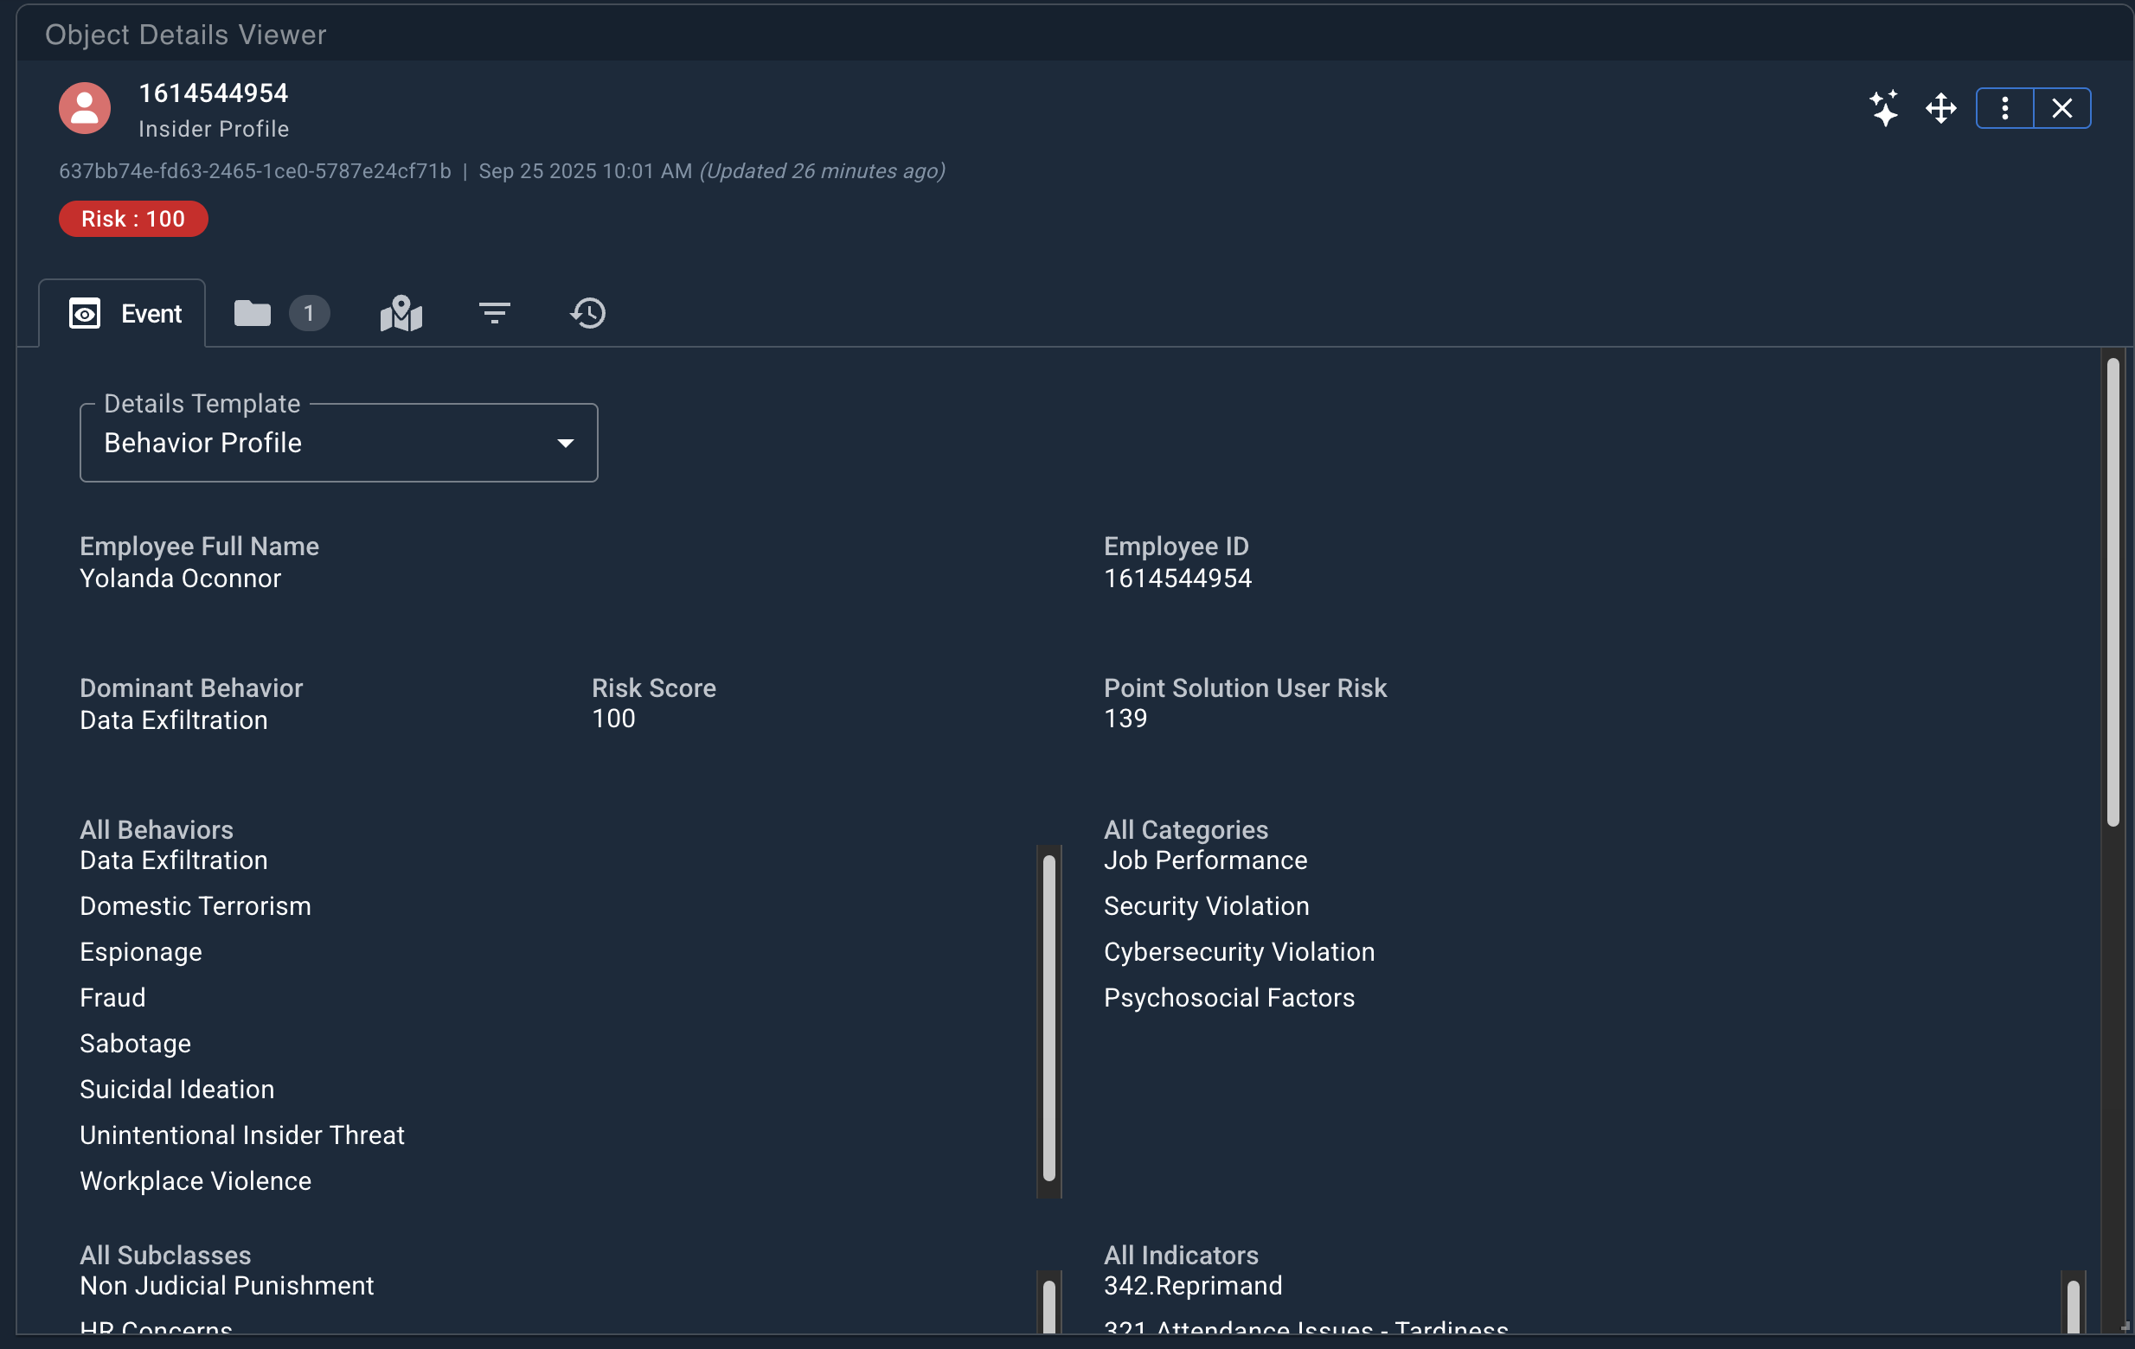Click the object GUID 637bb74e-fd63 text
The width and height of the screenshot is (2135, 1349).
[255, 172]
